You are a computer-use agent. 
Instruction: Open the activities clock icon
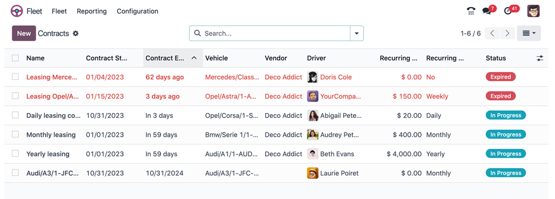(x=508, y=11)
